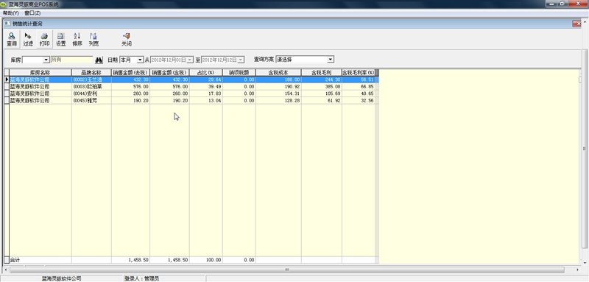Click the 128.28 cost cell

[278, 101]
